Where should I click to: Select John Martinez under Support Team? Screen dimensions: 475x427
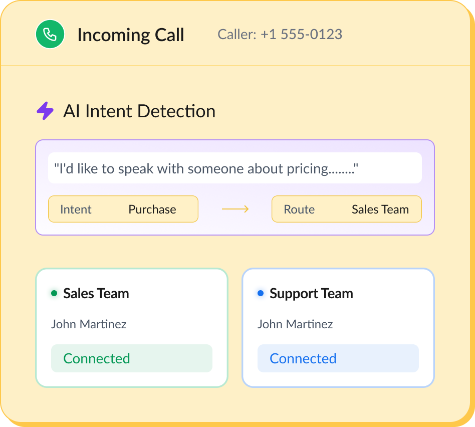295,324
